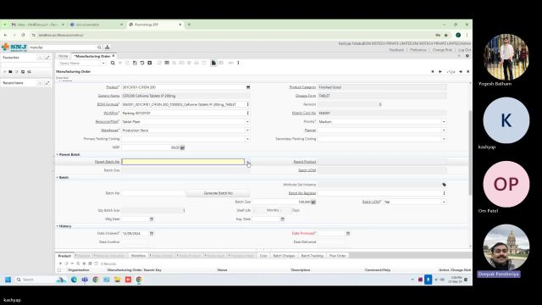Open the Batch Tracking detail tab

[x=312, y=256]
